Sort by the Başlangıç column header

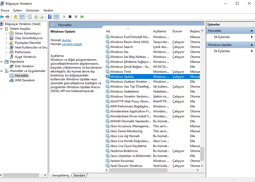coord(194,31)
